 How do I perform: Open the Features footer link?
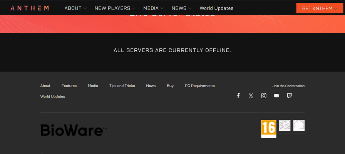click(x=69, y=86)
